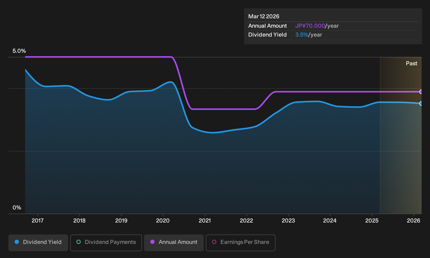Toggle the Earnings Per Share legend button
Image resolution: width=430 pixels, height=258 pixels.
pyautogui.click(x=241, y=243)
